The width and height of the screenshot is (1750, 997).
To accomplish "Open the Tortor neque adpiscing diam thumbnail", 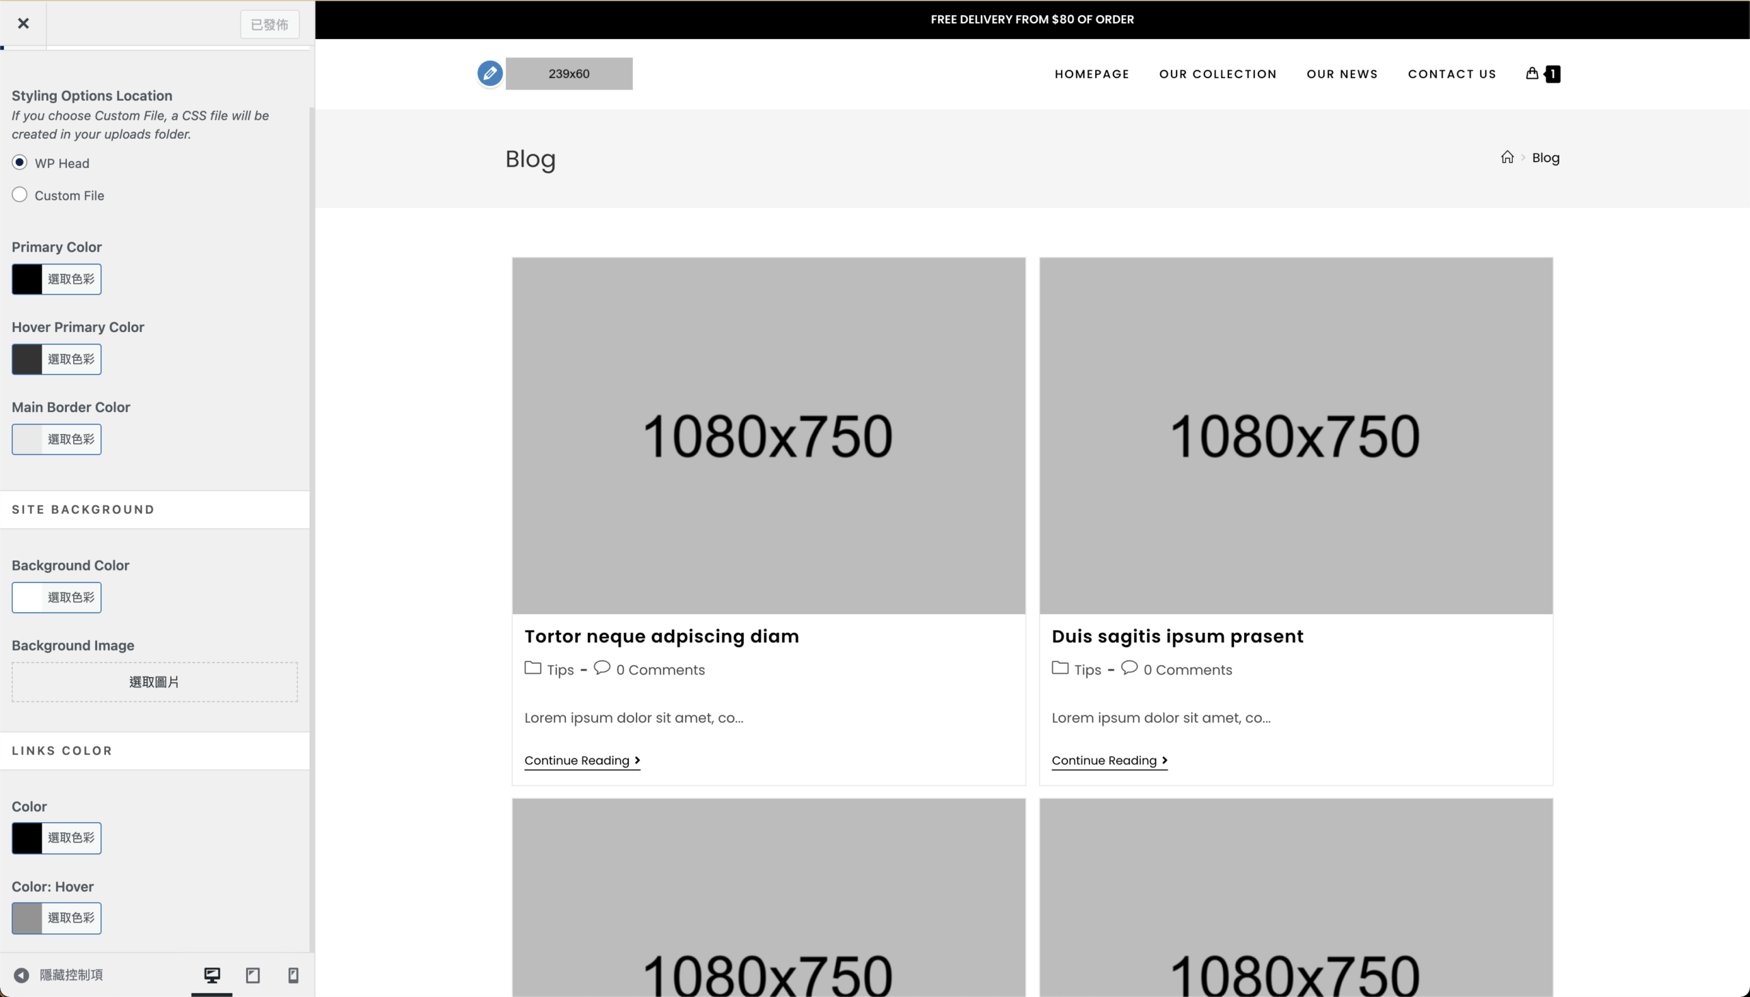I will click(768, 435).
